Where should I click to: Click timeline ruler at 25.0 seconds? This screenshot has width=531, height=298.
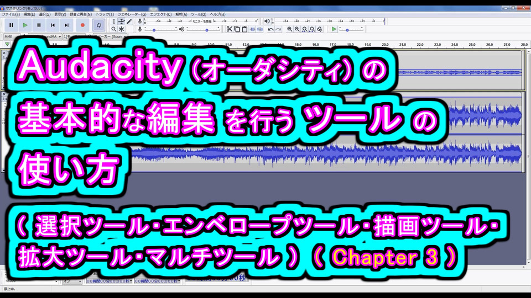[x=472, y=44]
